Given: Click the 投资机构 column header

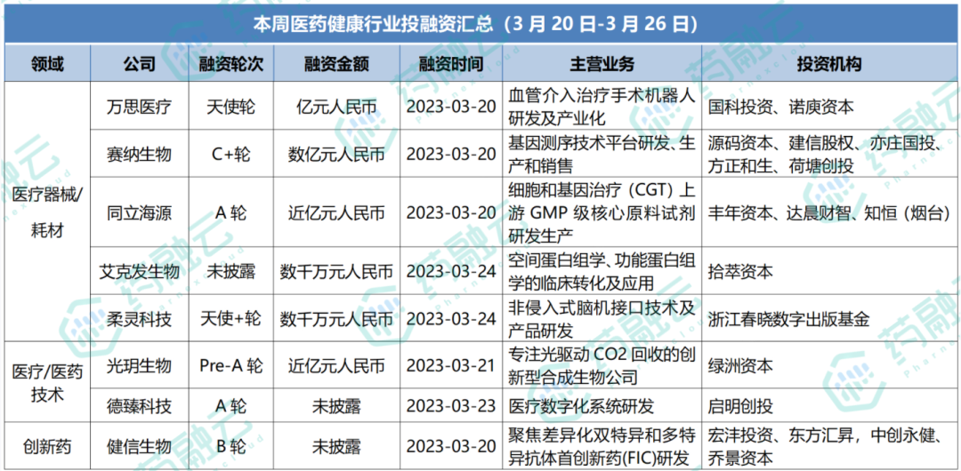Looking at the screenshot, I should pyautogui.click(x=830, y=64).
